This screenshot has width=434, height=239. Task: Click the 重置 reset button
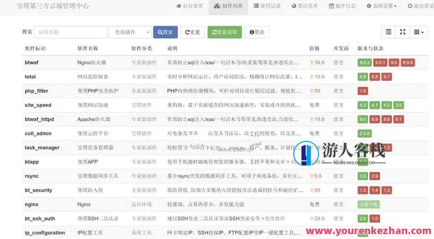pos(193,32)
